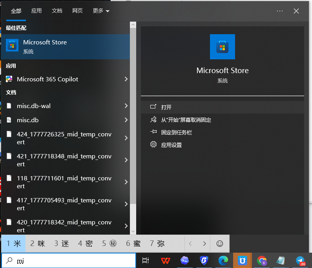Click the unpin icon beside 从"开始"屏幕取消固定

(x=153, y=119)
